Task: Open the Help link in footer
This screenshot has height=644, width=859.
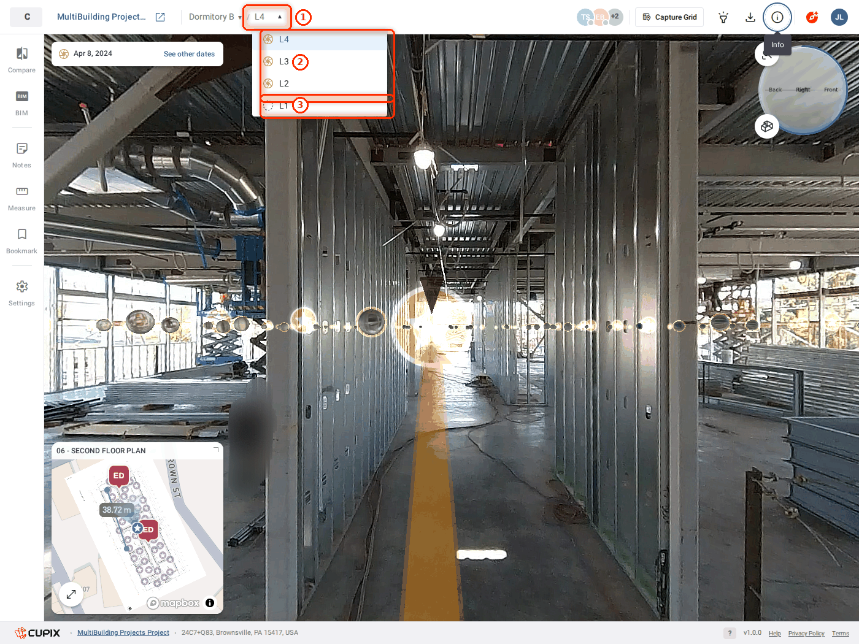Action: point(775,634)
